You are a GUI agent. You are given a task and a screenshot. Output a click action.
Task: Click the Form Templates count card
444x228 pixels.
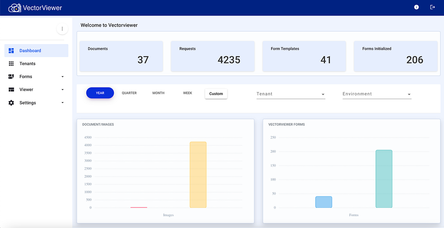[x=304, y=56]
